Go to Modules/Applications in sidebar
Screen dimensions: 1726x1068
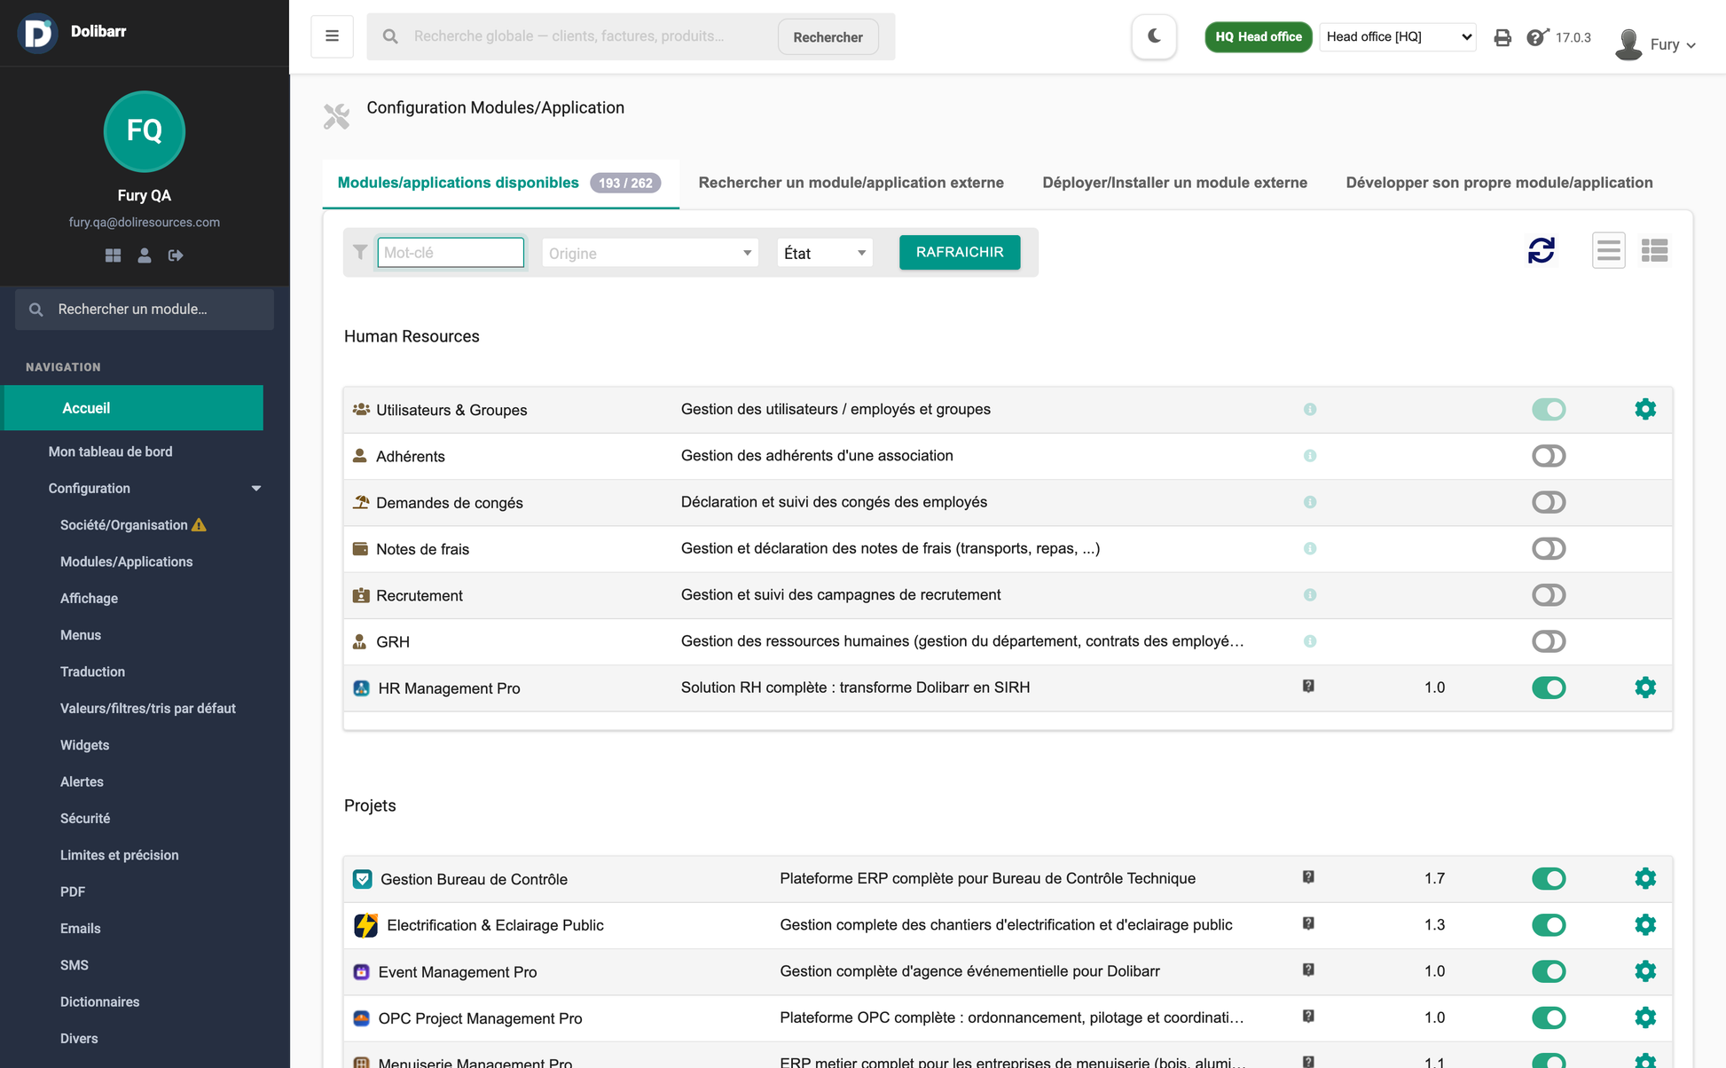tap(126, 561)
